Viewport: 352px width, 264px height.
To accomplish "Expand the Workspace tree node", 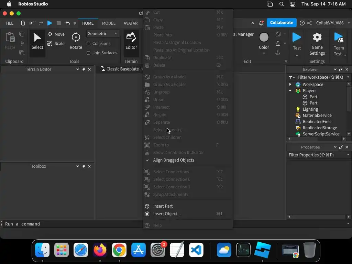I will (x=290, y=85).
